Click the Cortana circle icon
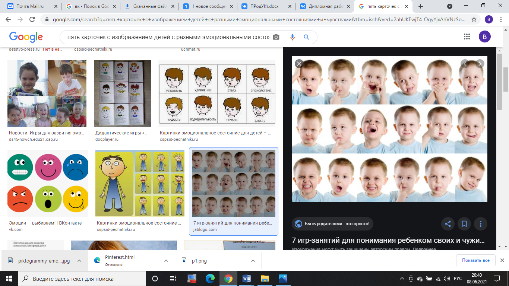 [155, 279]
